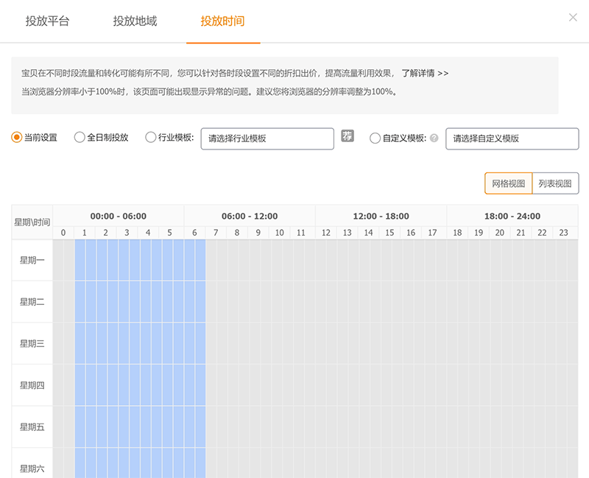Click the hour 12 column header
This screenshot has height=478, width=589.
pos(325,233)
